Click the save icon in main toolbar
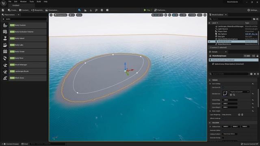Screen dimensions: 260x146 coord(3,10)
